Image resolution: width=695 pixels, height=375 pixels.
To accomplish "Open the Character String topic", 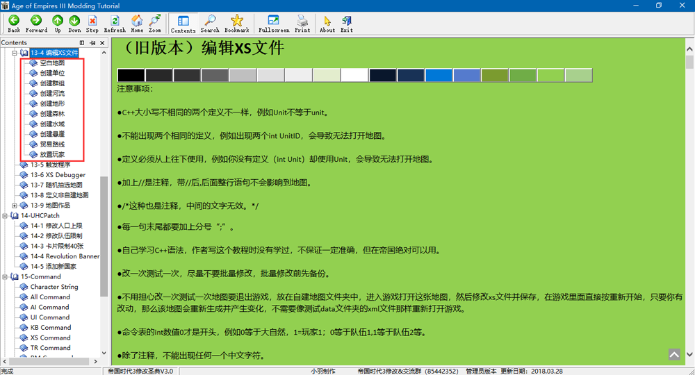I will [x=54, y=287].
